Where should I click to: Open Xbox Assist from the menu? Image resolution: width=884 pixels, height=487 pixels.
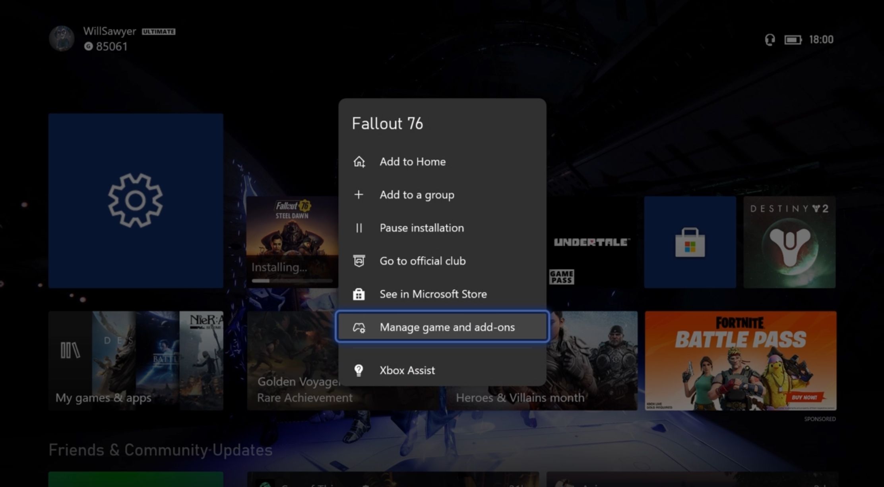(442, 370)
